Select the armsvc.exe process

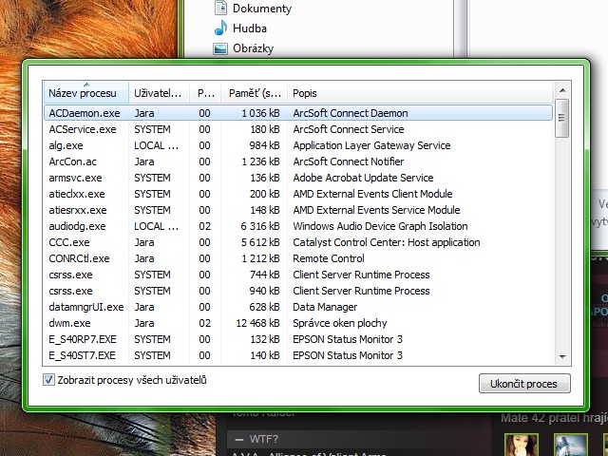pos(297,178)
